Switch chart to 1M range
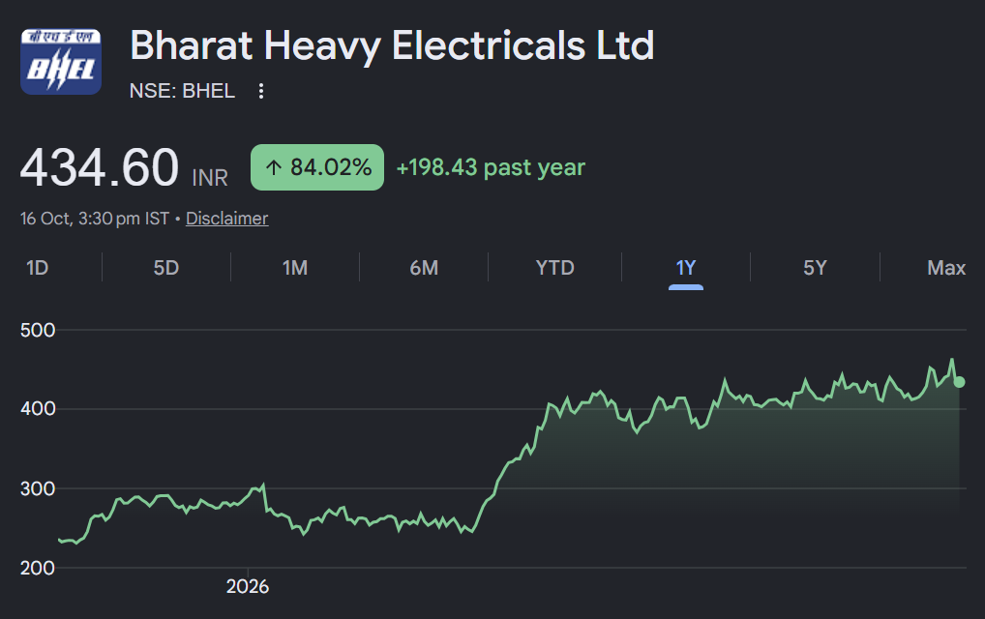The height and width of the screenshot is (619, 985). (295, 268)
